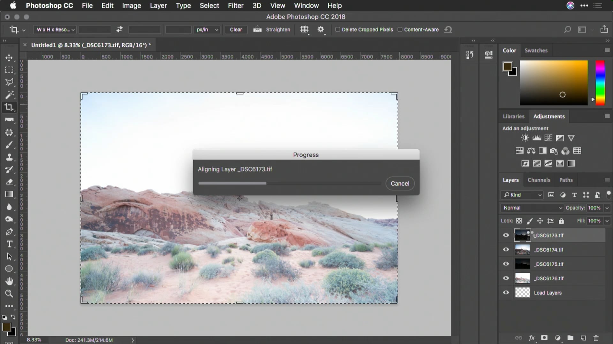Switch to the Libraries tab
Screen dimensions: 613x344
click(513, 117)
